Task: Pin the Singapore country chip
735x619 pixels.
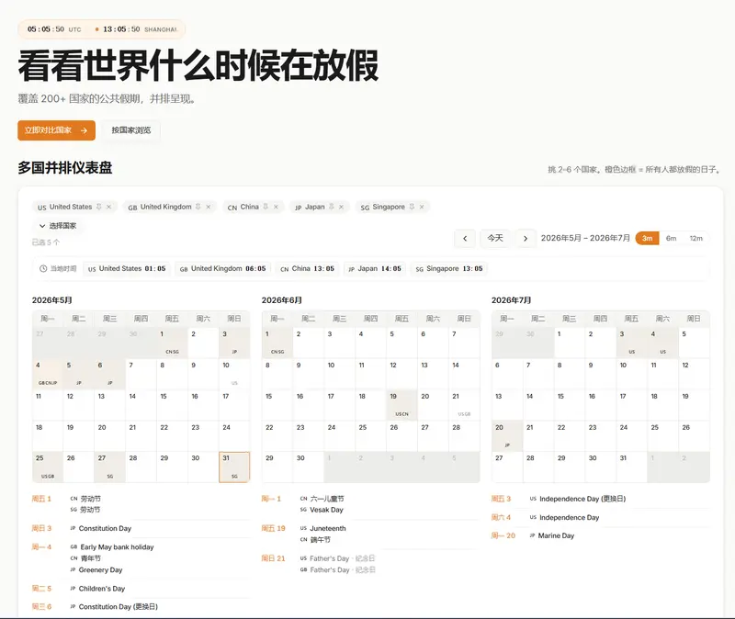Action: (412, 207)
